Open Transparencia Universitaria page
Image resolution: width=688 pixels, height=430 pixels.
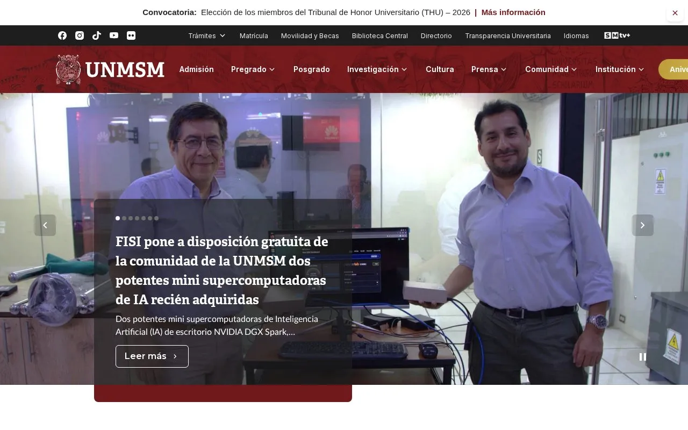[x=508, y=35]
